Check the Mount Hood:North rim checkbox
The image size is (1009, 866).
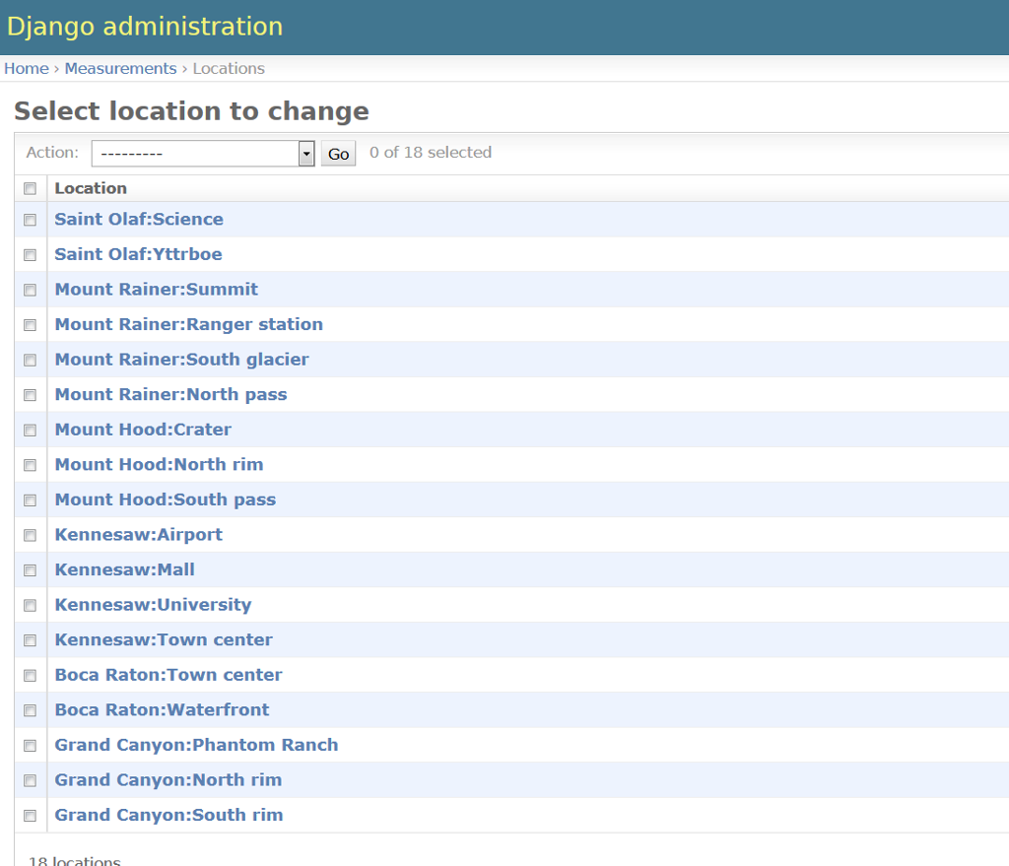(31, 465)
